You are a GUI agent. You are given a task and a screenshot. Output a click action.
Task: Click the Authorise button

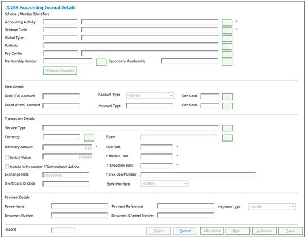pos(265,231)
